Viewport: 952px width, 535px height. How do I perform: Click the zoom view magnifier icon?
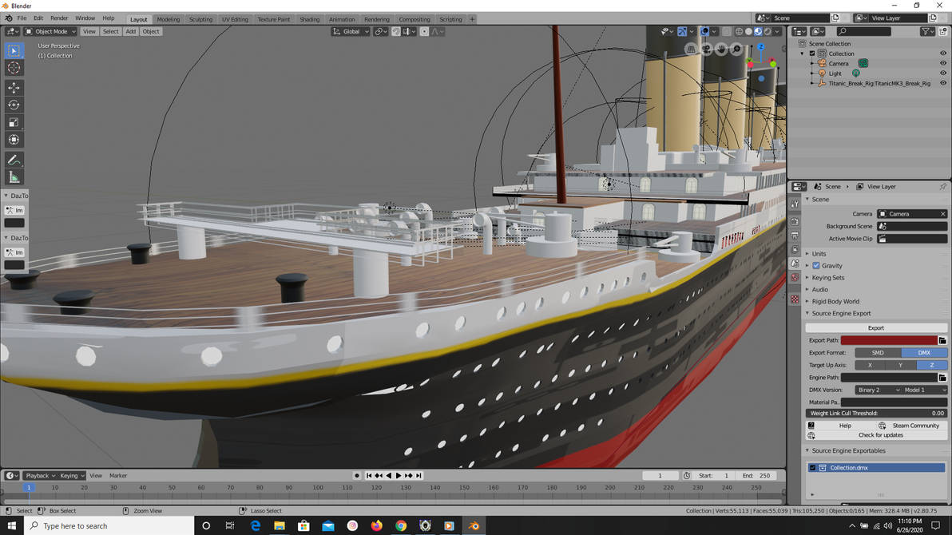[736, 50]
